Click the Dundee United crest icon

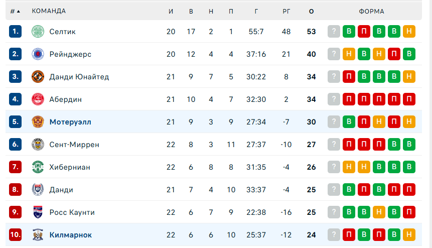point(38,77)
